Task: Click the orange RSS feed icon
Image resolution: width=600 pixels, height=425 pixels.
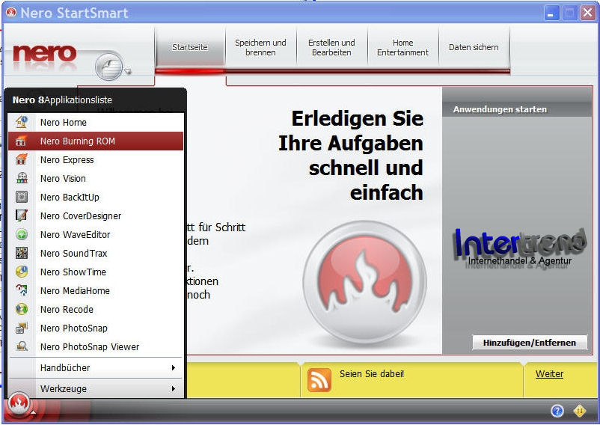Action: tap(319, 379)
